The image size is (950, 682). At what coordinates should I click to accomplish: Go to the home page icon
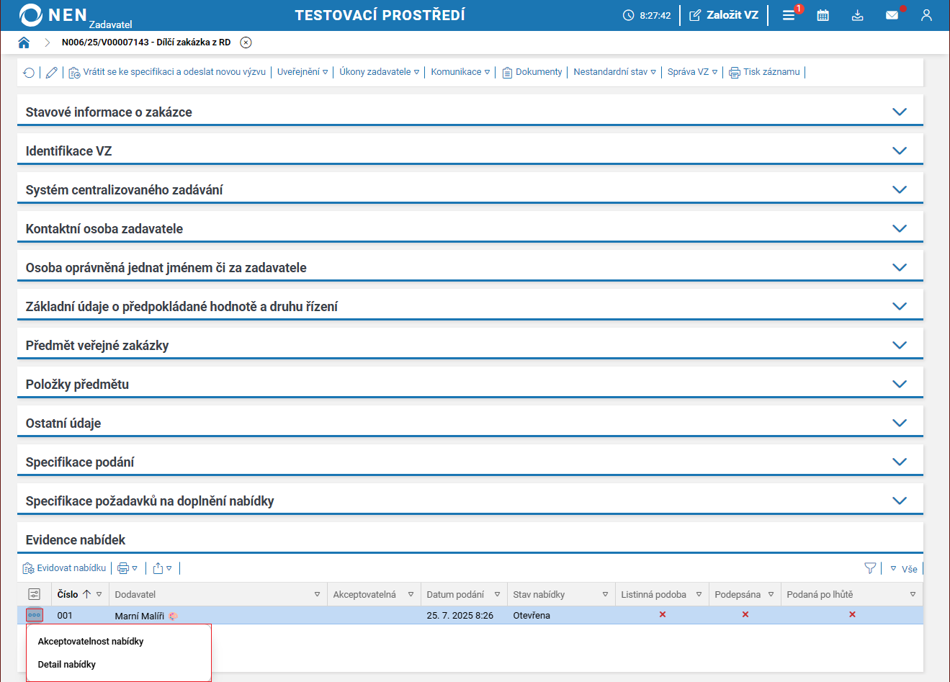tap(24, 42)
